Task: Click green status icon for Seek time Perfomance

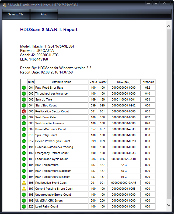Action: (24, 123)
